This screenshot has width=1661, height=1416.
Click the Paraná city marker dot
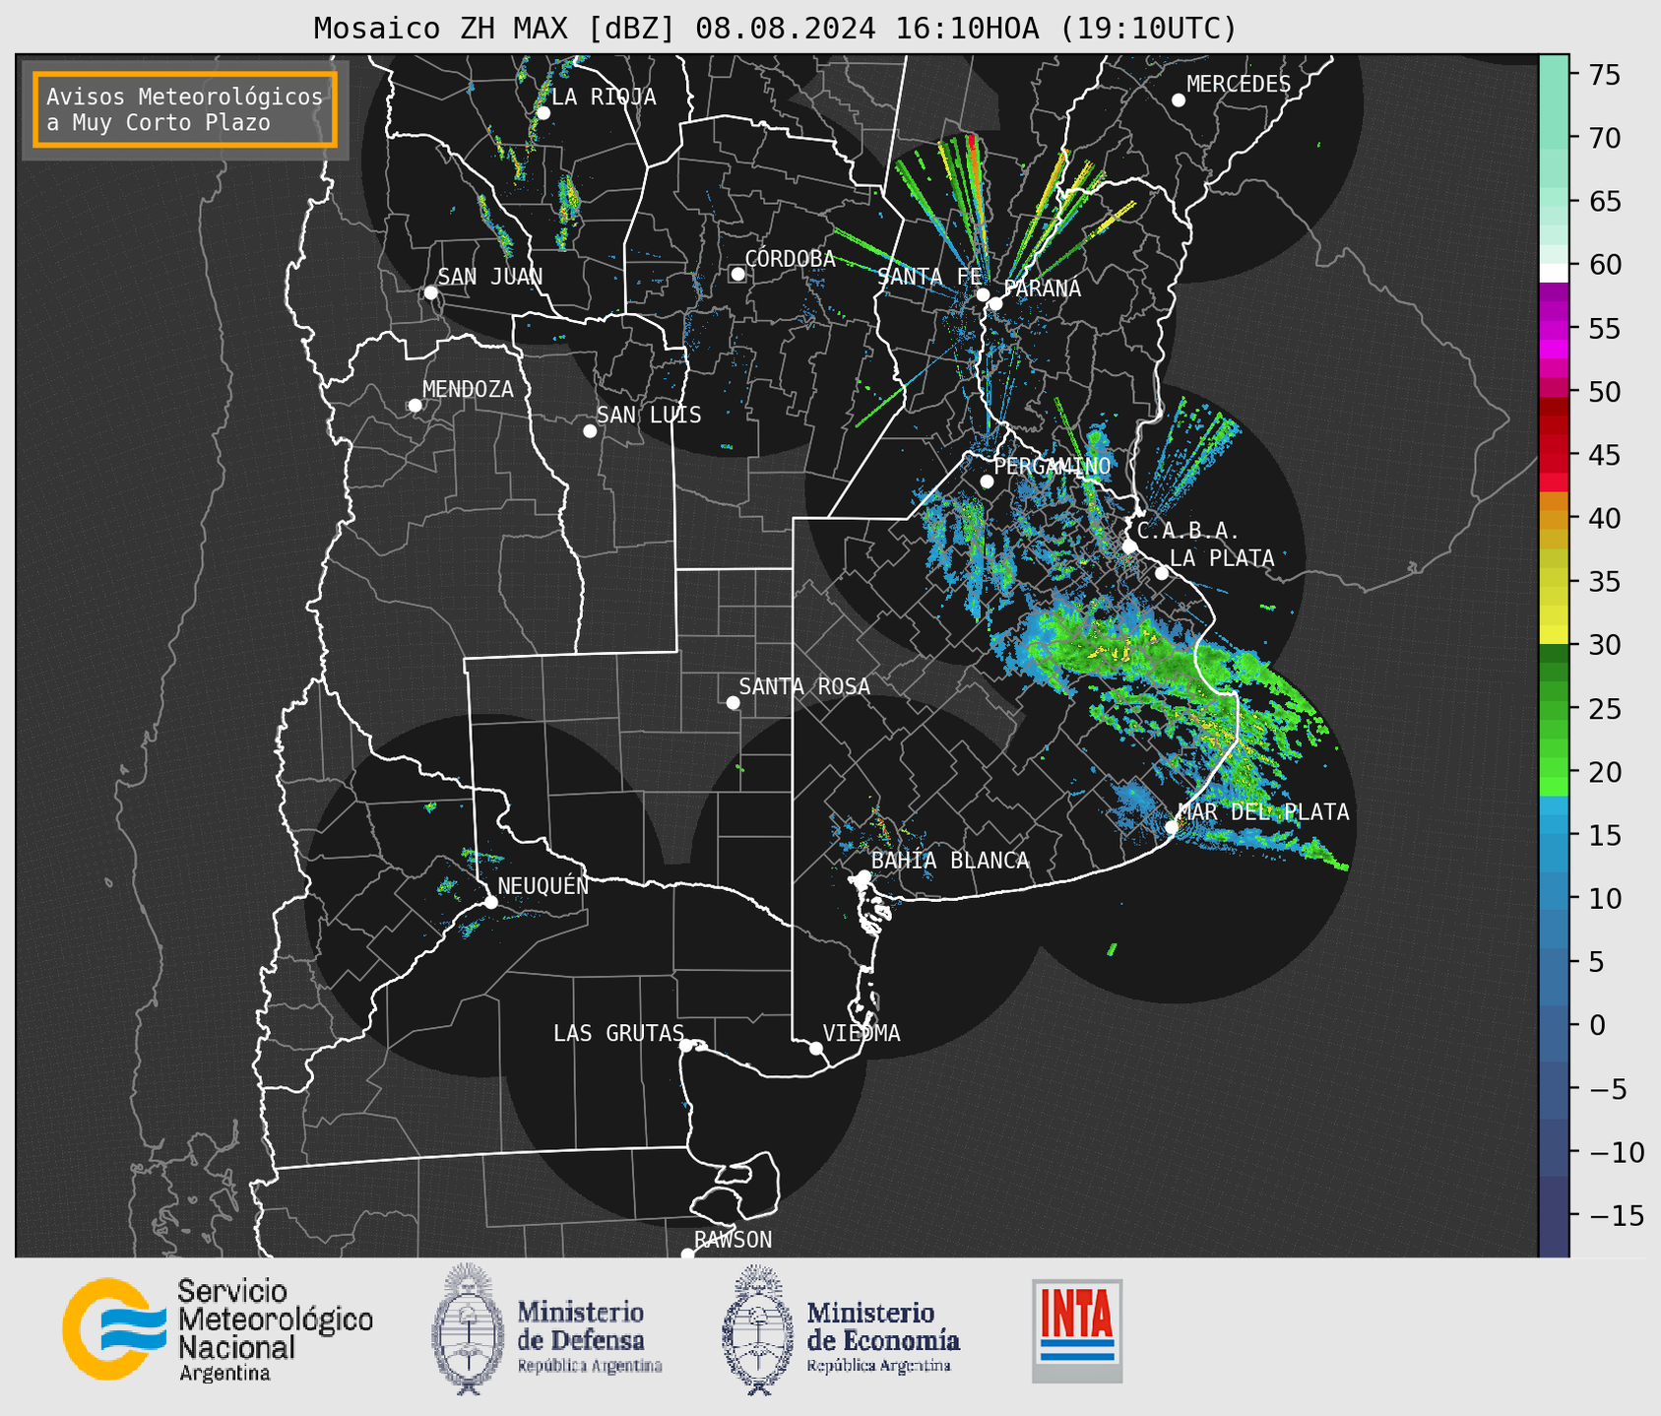pyautogui.click(x=995, y=303)
